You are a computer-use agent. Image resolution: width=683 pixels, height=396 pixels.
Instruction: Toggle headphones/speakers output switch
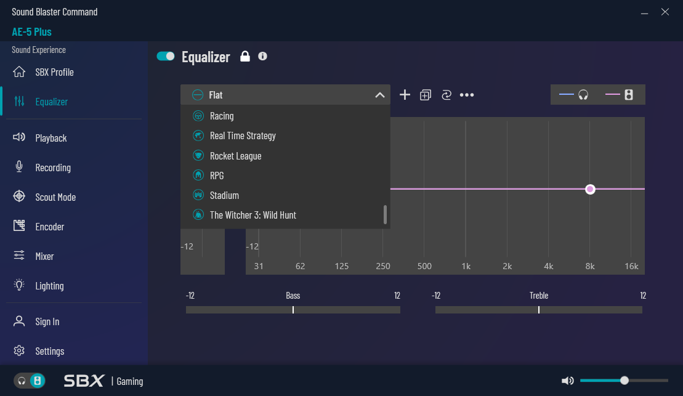[x=29, y=381]
